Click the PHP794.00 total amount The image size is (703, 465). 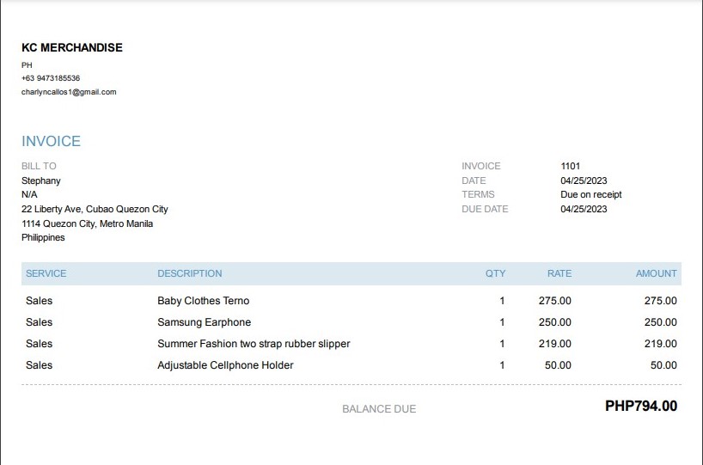pos(641,407)
